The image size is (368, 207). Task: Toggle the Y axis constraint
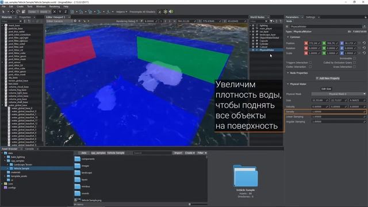(60, 11)
